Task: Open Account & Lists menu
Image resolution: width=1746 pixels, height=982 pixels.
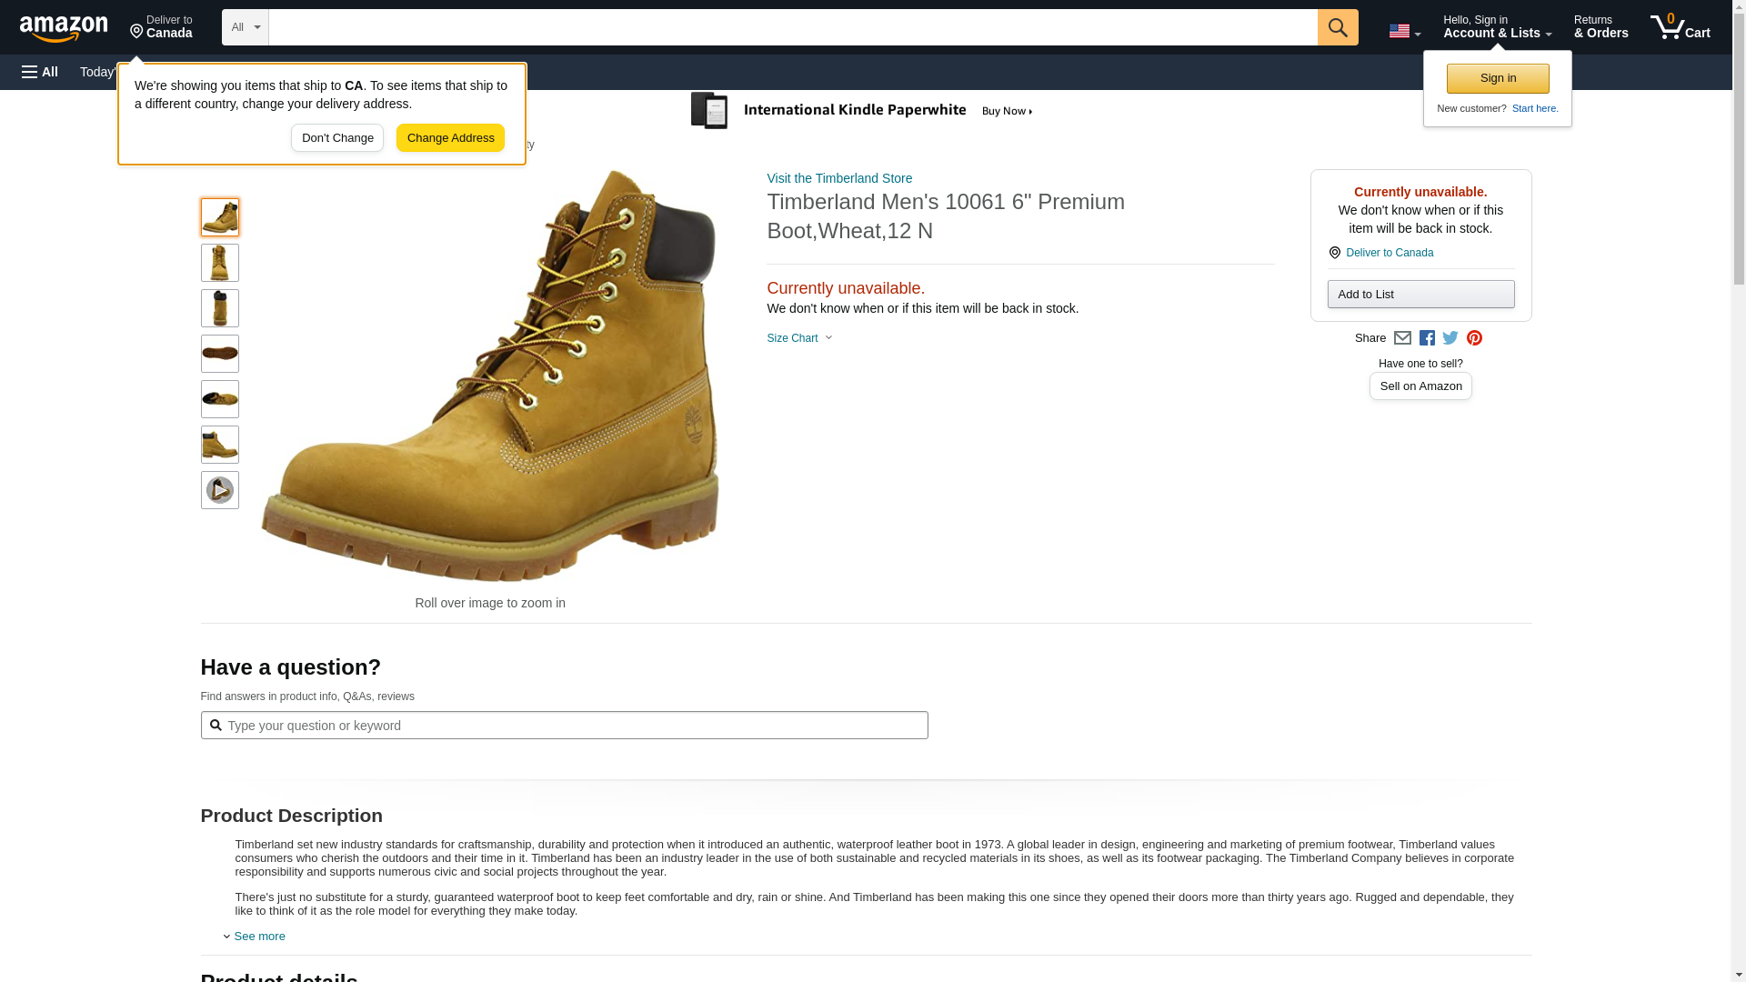Action: click(x=1497, y=27)
